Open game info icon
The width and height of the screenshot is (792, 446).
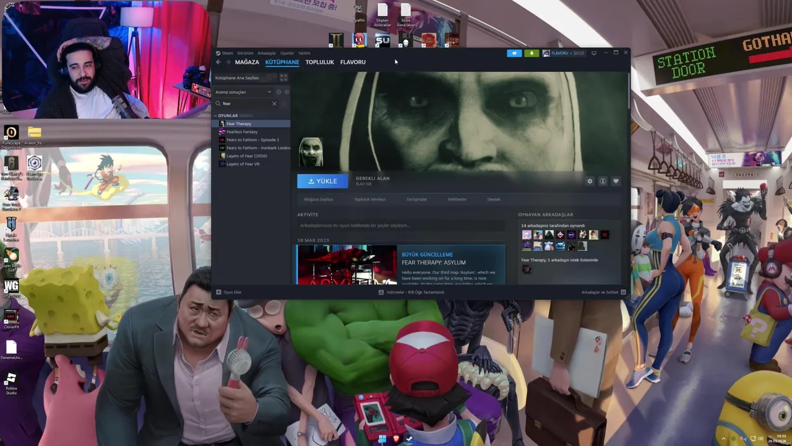point(603,181)
